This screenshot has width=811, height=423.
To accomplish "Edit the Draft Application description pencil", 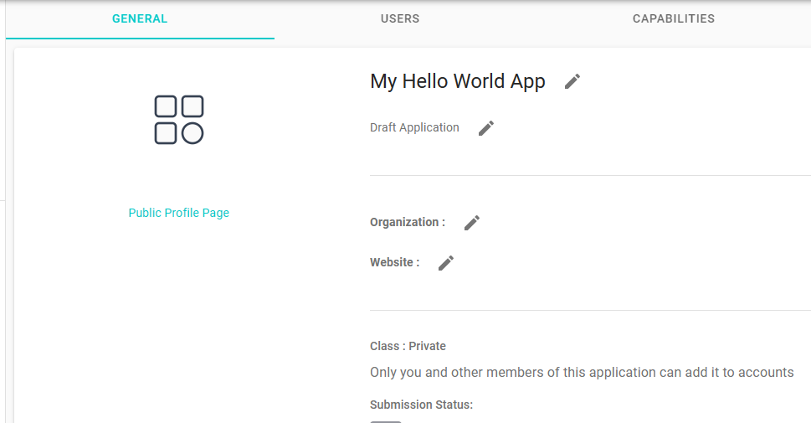I will 486,128.
